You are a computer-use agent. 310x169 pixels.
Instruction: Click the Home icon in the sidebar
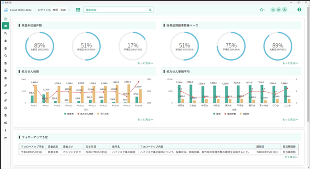click(6, 26)
